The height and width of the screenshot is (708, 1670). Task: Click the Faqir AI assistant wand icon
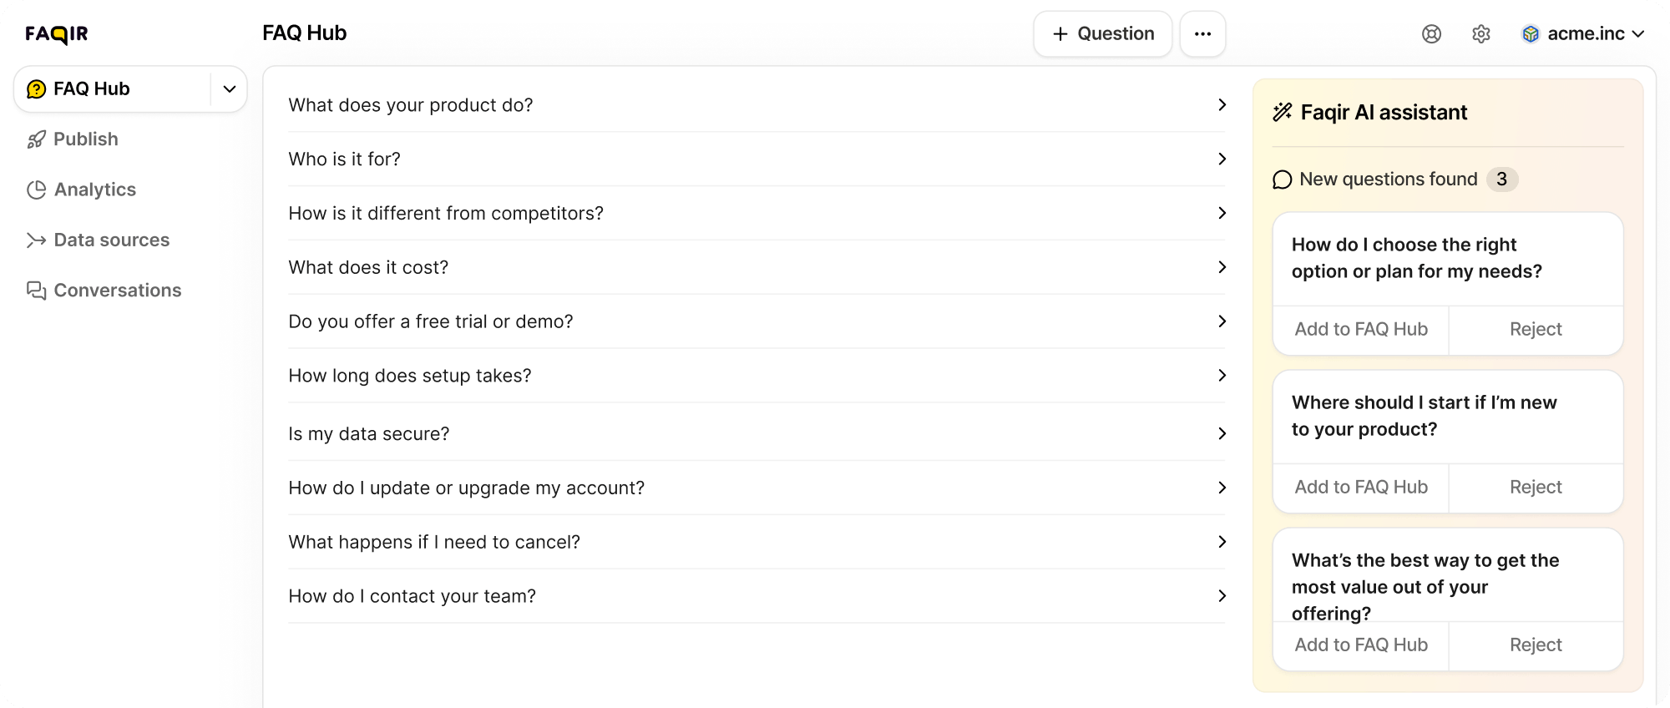coord(1282,112)
